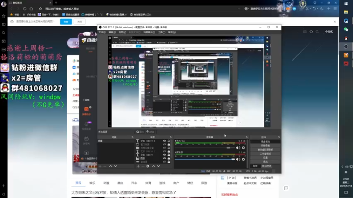This screenshot has height=198, width=353.
Task: Open search engine selector dropdown
Action: 246,9
